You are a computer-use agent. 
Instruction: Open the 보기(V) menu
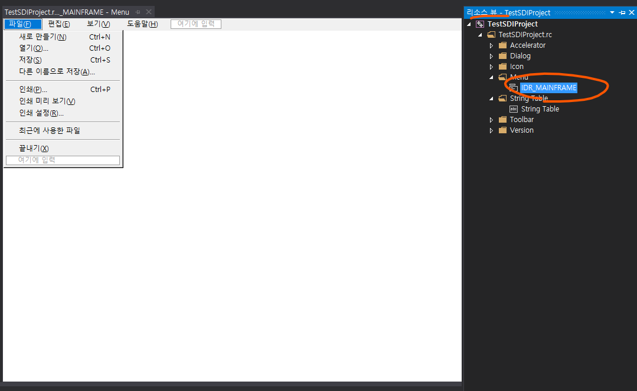(99, 24)
